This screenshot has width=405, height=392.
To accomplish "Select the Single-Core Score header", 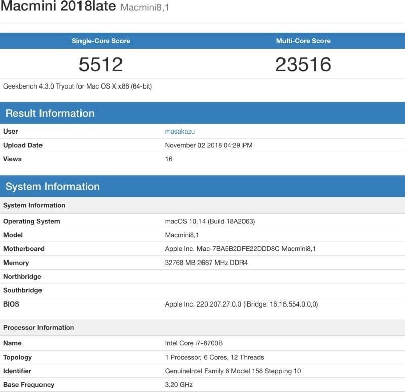I will tap(101, 41).
